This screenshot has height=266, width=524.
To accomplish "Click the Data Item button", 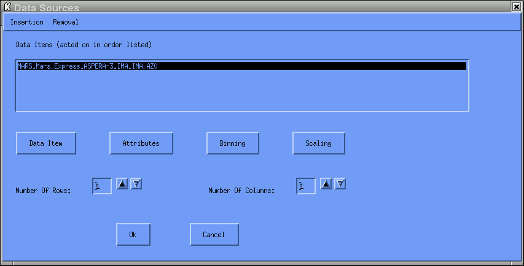I will (46, 143).
